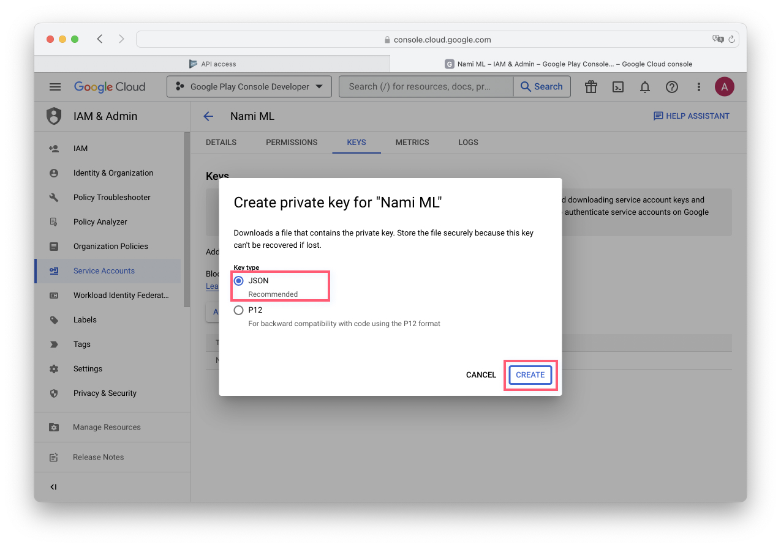Click the sidebar vertical scrollbar
This screenshot has height=547, width=781.
pyautogui.click(x=187, y=219)
